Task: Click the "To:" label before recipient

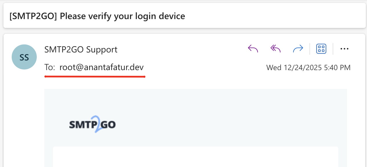Action: click(x=50, y=68)
